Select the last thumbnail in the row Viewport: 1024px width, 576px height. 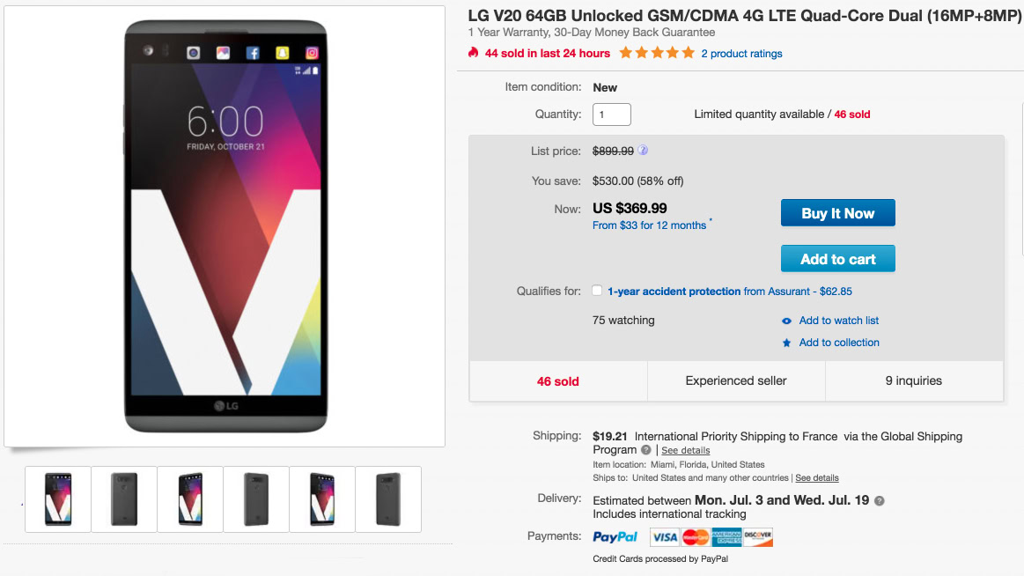click(388, 499)
